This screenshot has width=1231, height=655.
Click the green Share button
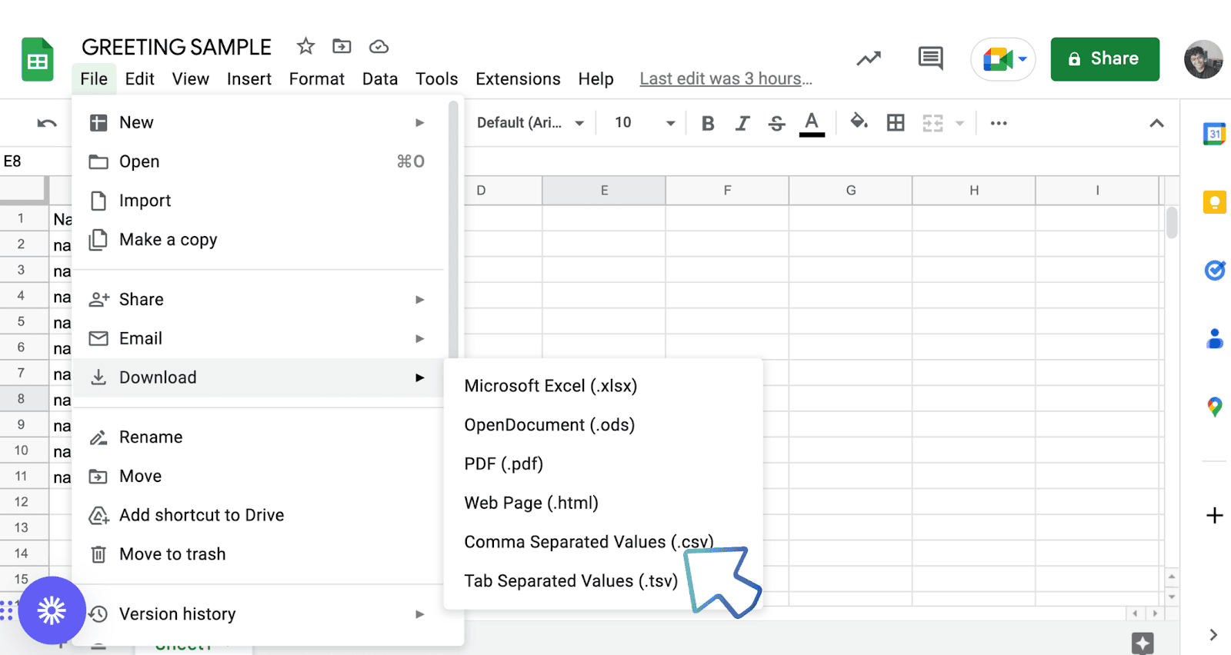pos(1104,59)
